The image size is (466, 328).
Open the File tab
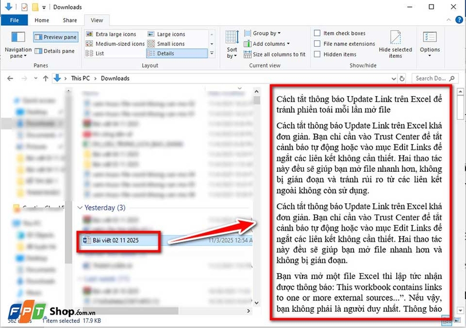(14, 20)
